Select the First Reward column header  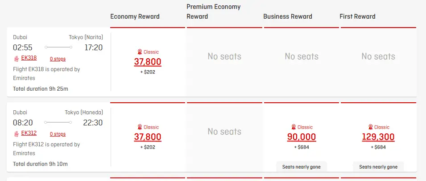coord(358,16)
